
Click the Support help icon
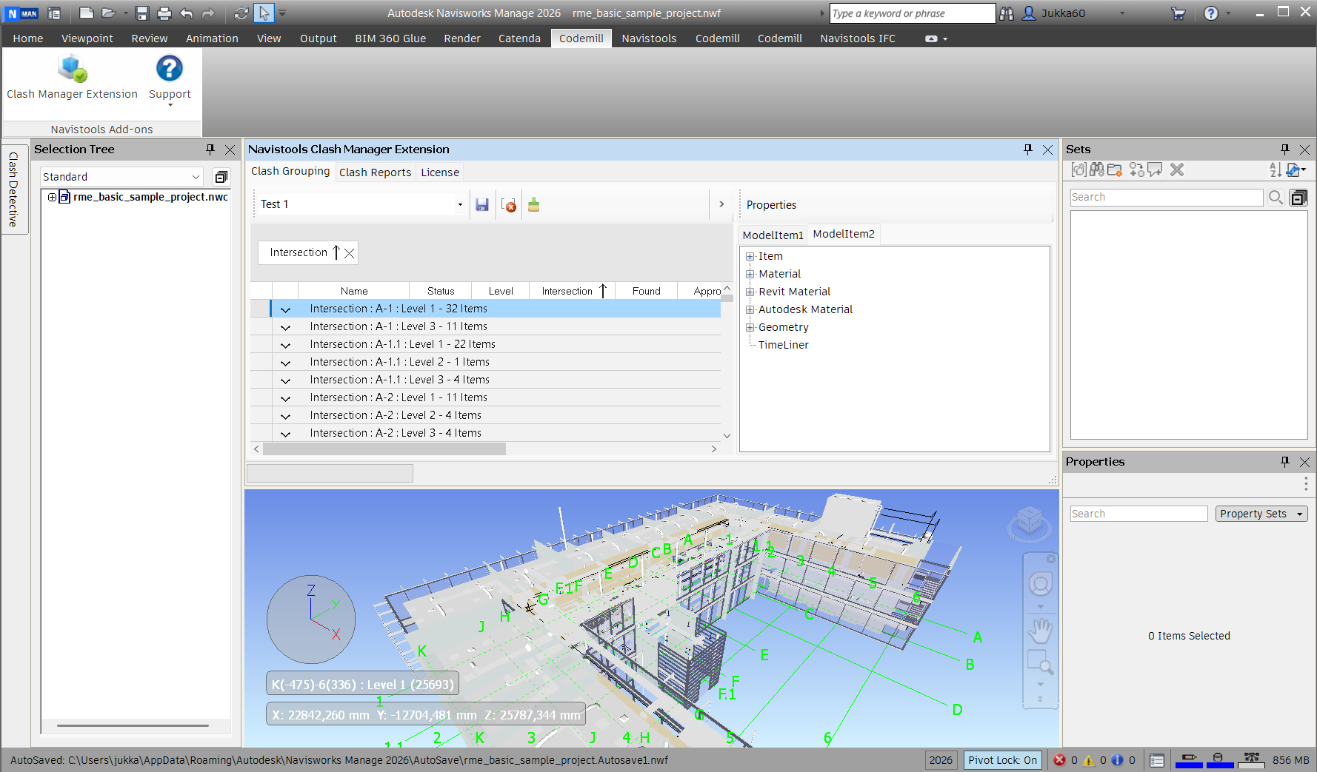(169, 69)
